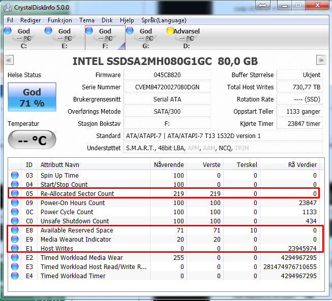
Task: Click the raw value 281474976710655
Action: point(290,267)
